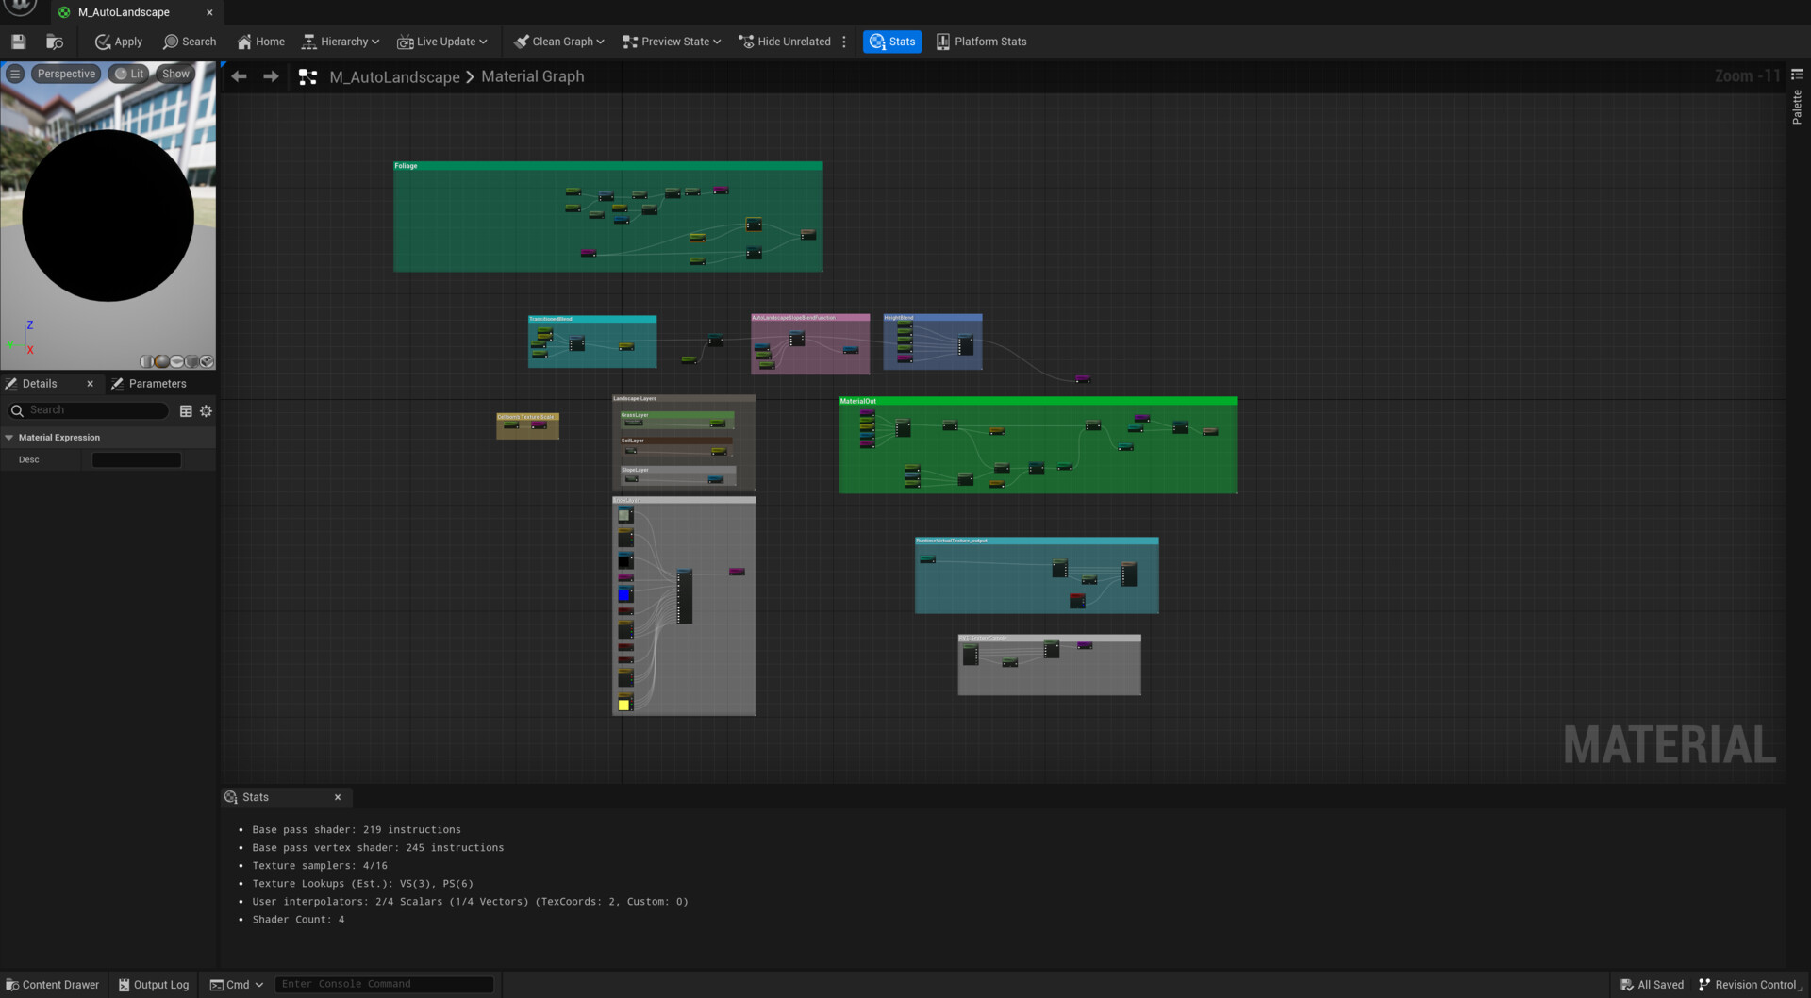The width and height of the screenshot is (1811, 998).
Task: Open the Output Log
Action: [154, 985]
